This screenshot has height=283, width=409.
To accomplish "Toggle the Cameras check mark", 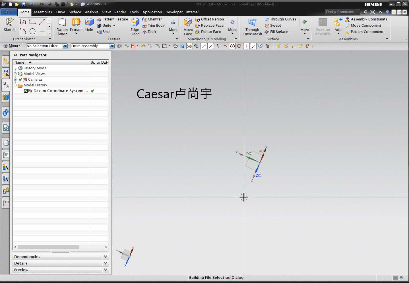I will click(20, 80).
